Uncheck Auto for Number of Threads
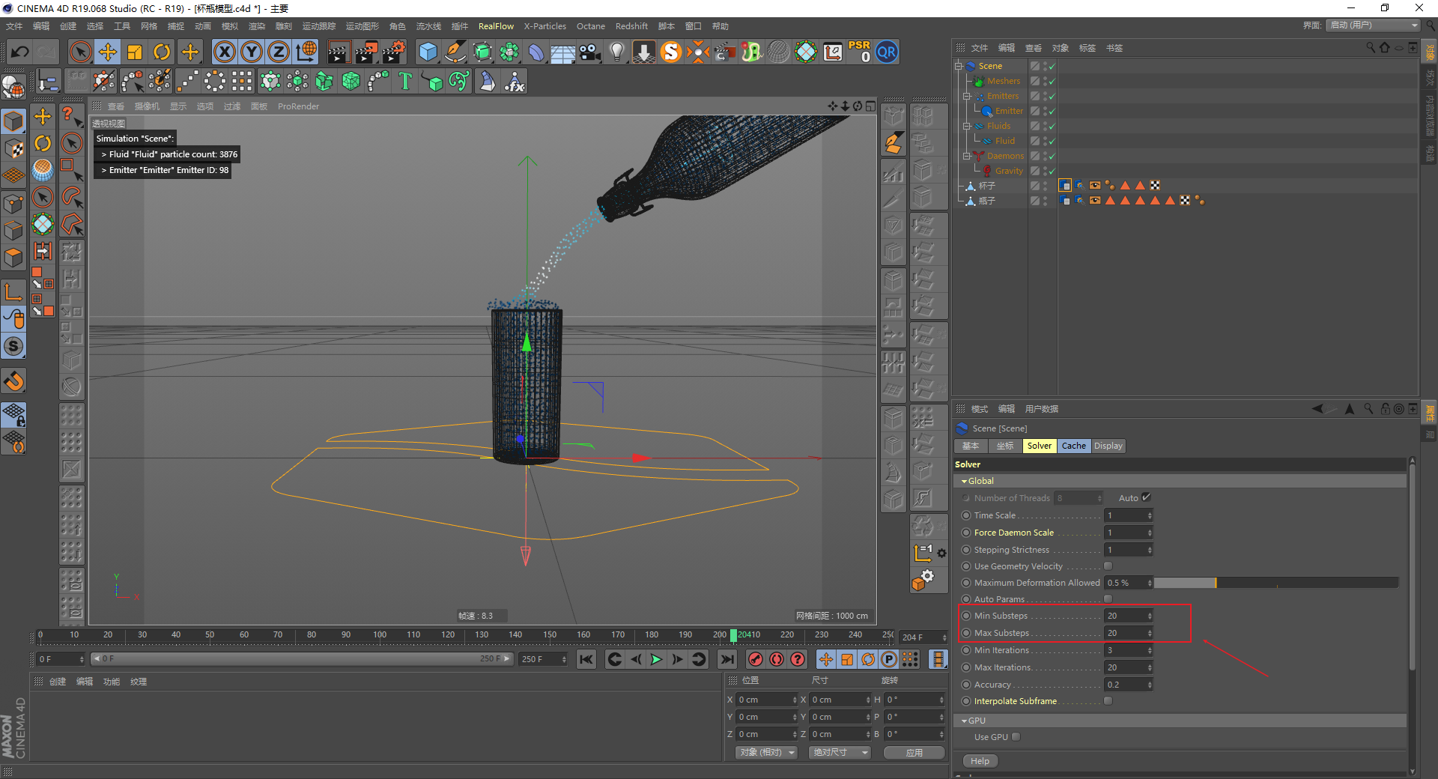 [x=1146, y=497]
